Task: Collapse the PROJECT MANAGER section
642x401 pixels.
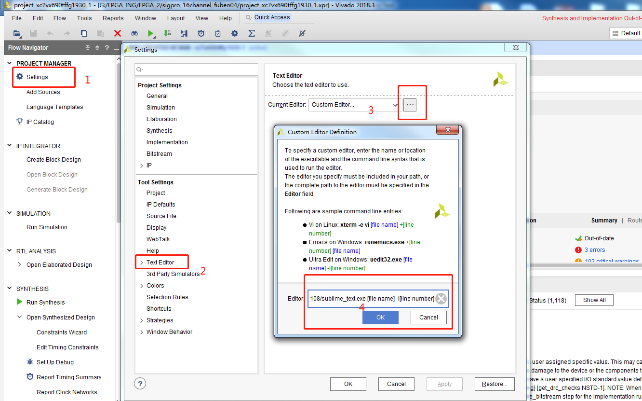Action: point(10,63)
